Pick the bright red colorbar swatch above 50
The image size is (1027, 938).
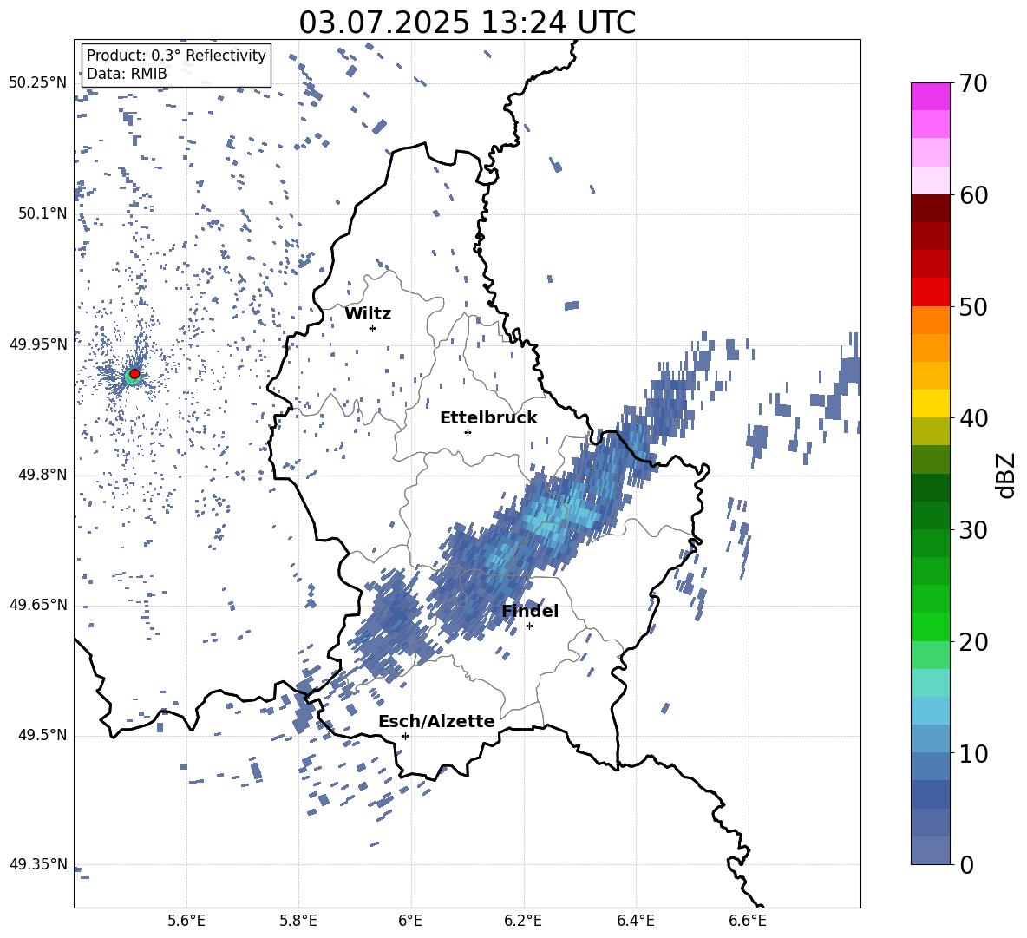click(x=930, y=292)
